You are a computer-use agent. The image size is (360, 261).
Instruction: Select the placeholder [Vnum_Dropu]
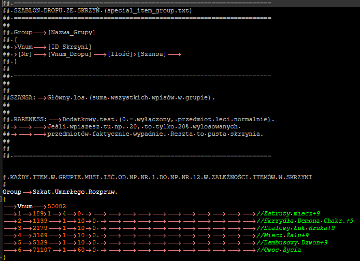pyautogui.click(x=70, y=54)
